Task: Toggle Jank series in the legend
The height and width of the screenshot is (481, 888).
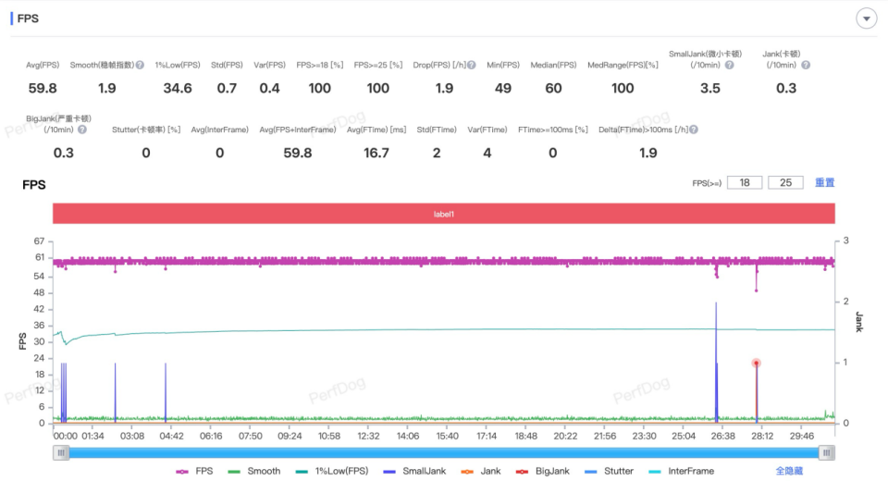Action: point(481,471)
